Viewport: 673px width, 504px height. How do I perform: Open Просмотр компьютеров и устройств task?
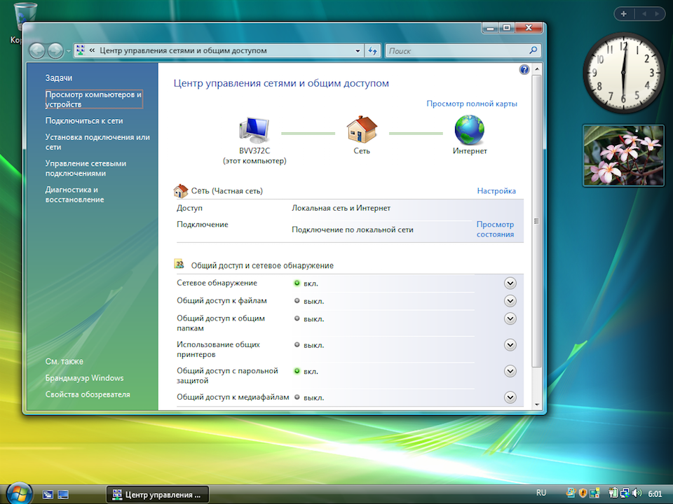[93, 99]
